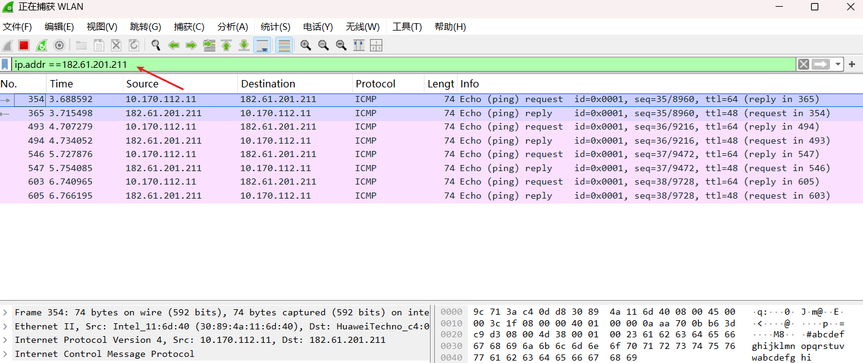This screenshot has width=863, height=363.
Task: Go to the specified packet icon
Action: (x=209, y=45)
